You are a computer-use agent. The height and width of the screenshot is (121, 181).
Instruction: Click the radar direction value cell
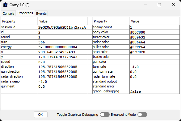(x=63, y=77)
